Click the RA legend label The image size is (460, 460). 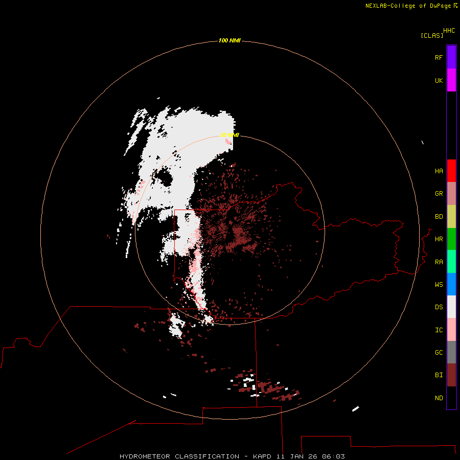click(439, 262)
